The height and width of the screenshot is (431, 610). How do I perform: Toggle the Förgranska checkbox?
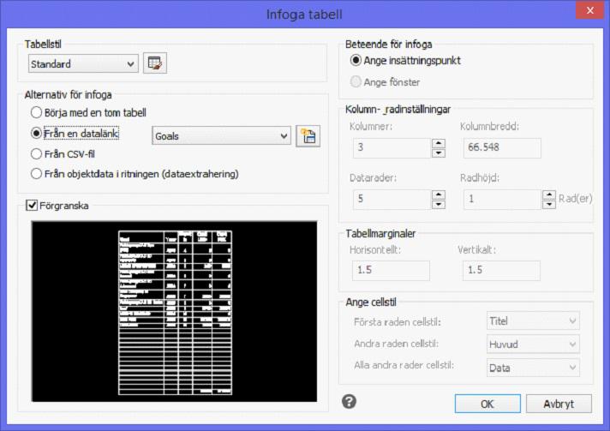[32, 205]
